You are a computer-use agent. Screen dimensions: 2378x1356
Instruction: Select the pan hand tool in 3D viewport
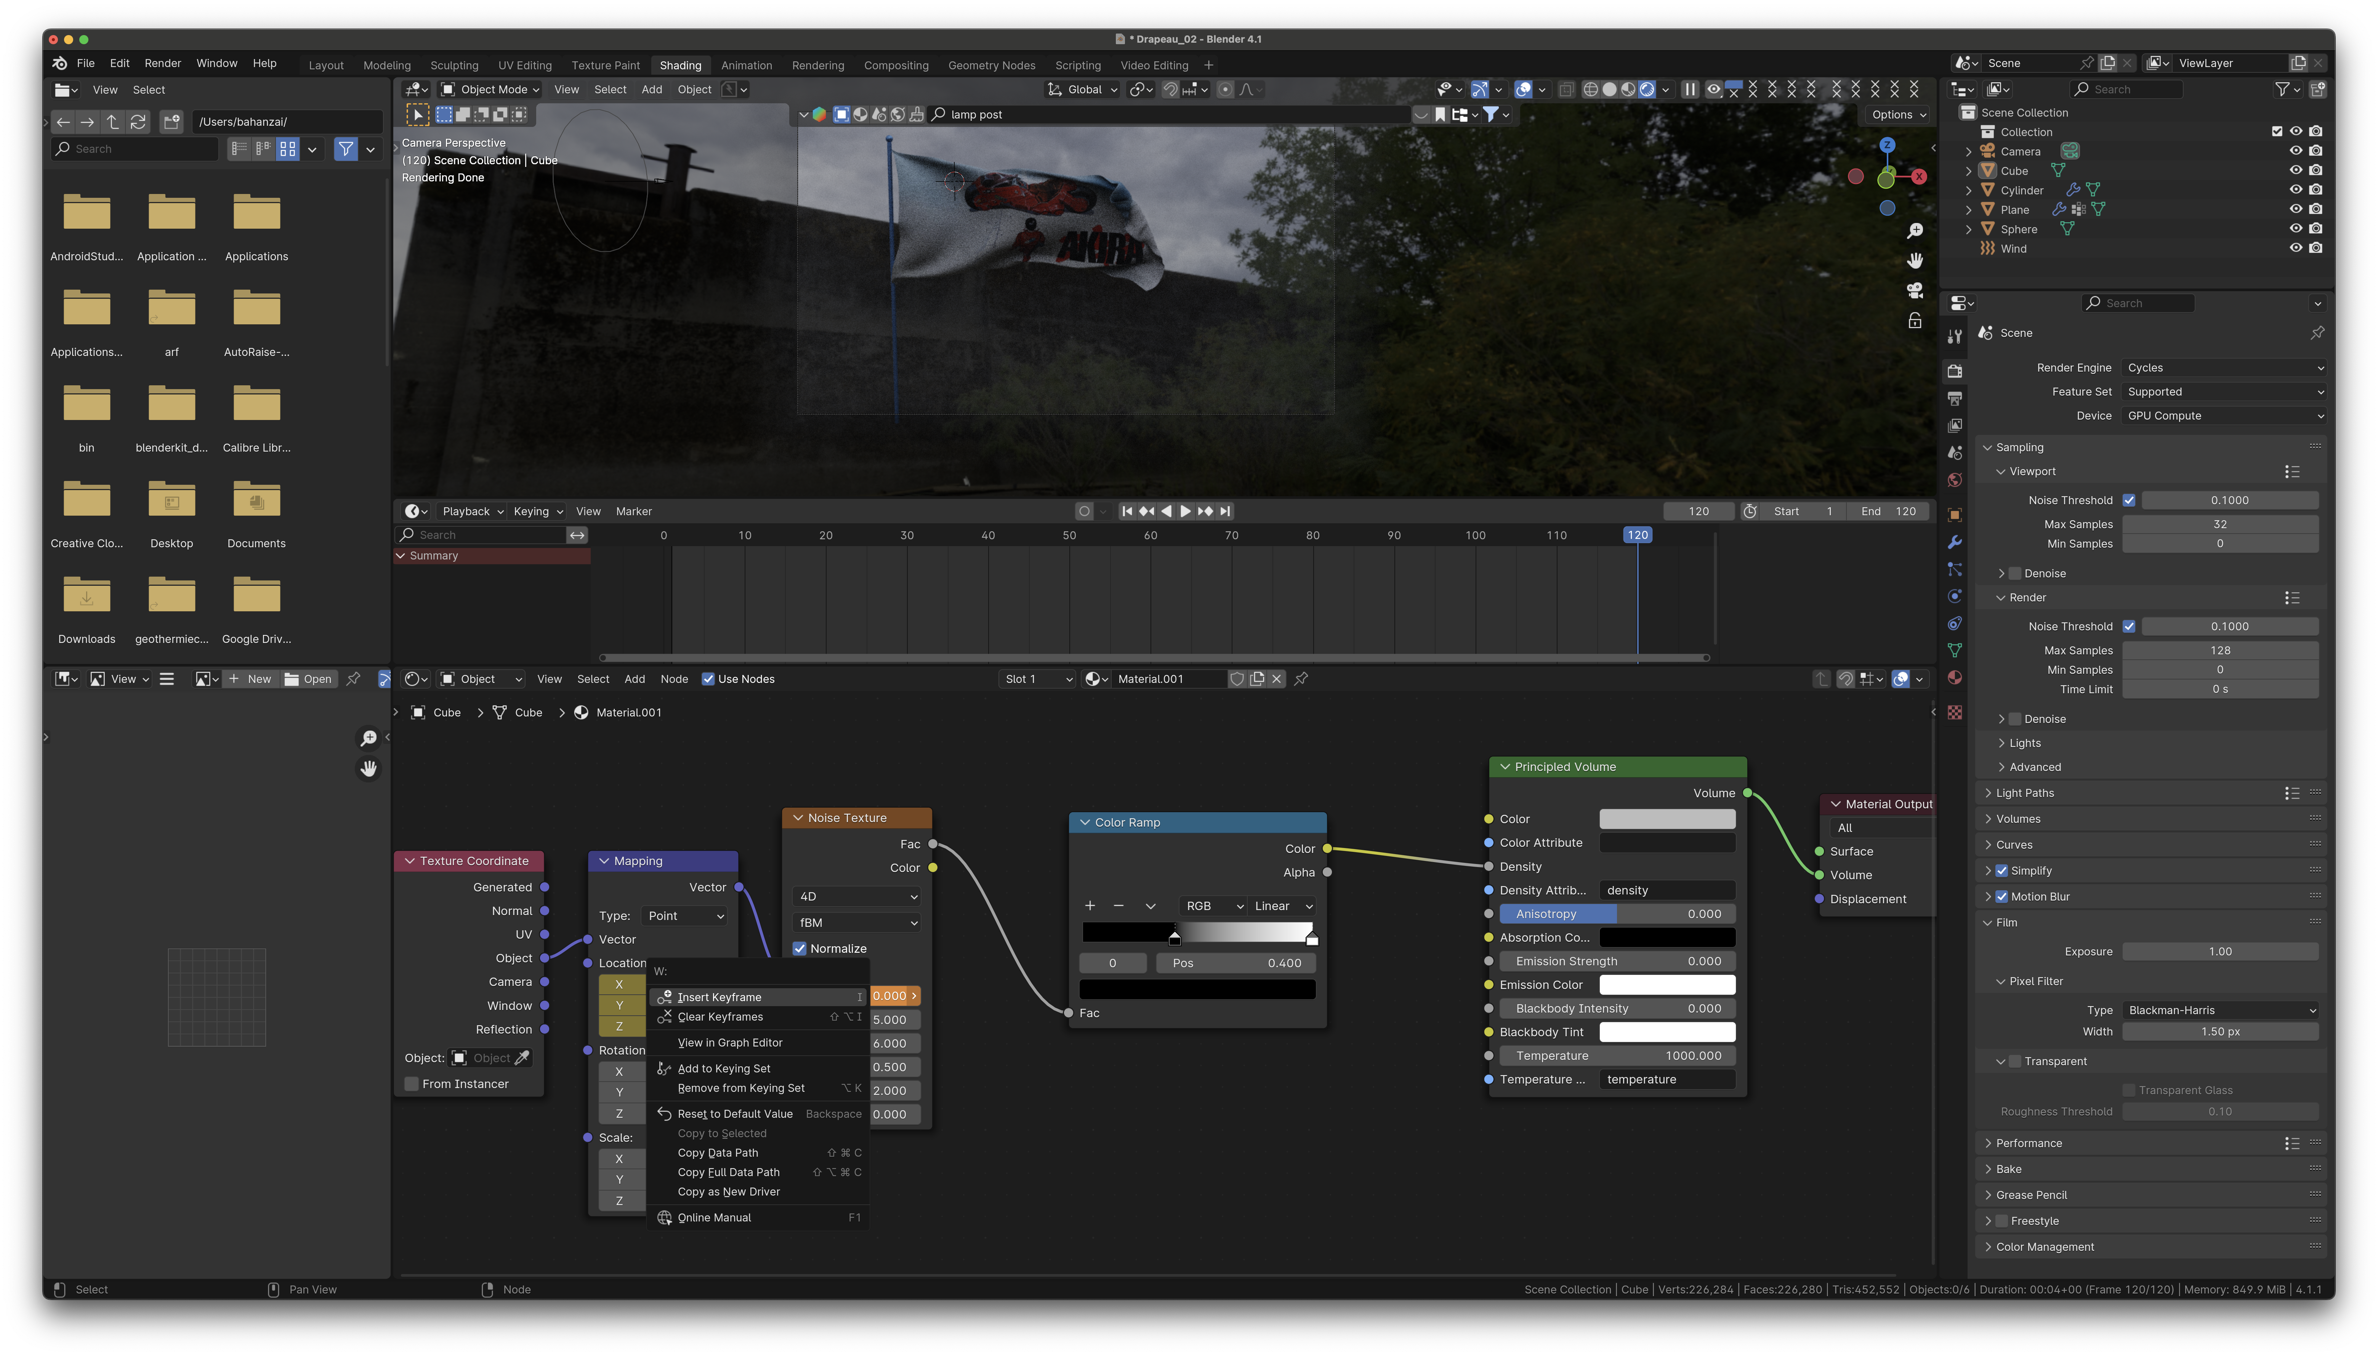pos(1914,261)
